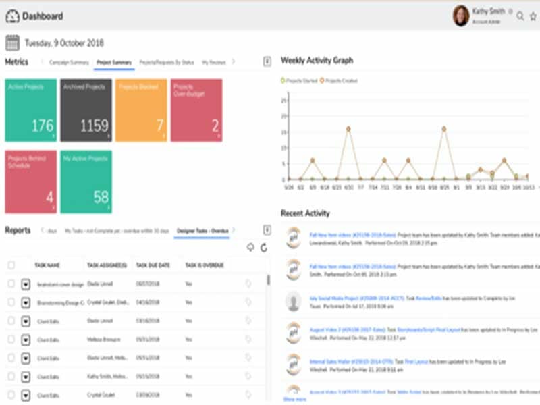Click the refresh icon above the reports table
The image size is (540, 405).
pos(263,248)
